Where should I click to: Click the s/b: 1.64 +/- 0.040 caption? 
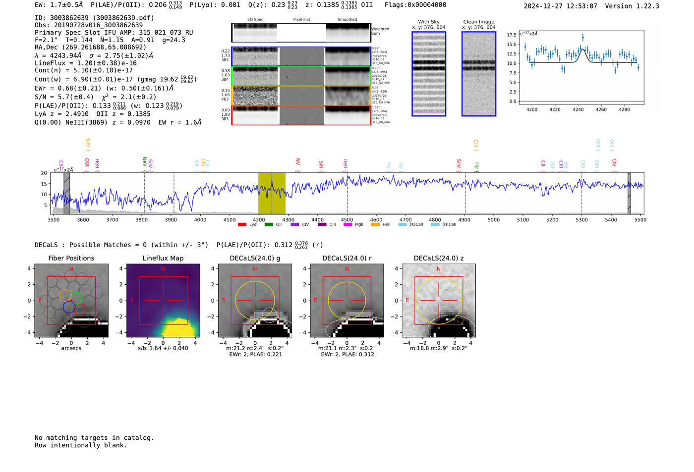pyautogui.click(x=163, y=348)
